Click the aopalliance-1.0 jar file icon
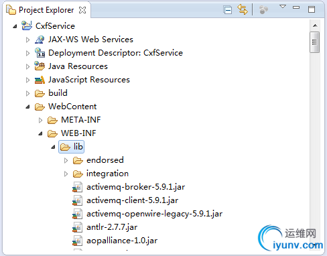Image resolution: width=327 pixels, height=256 pixels. pyautogui.click(x=78, y=241)
